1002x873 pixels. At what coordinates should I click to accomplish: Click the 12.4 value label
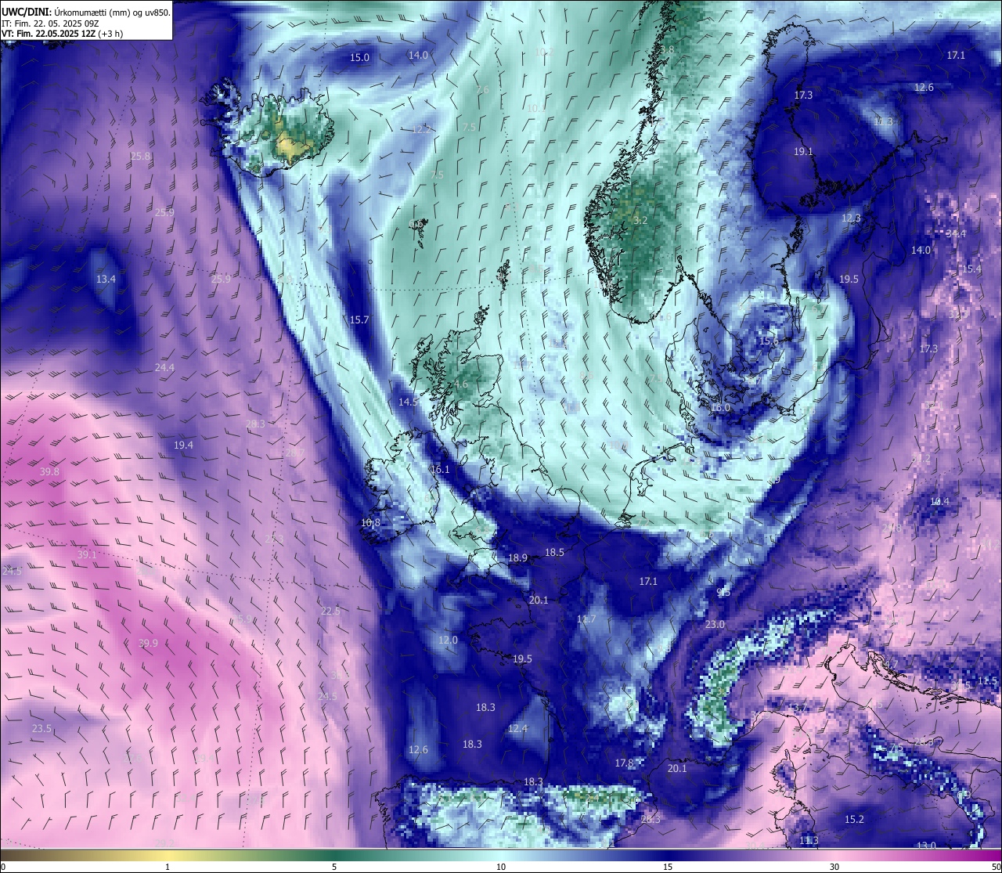(517, 729)
